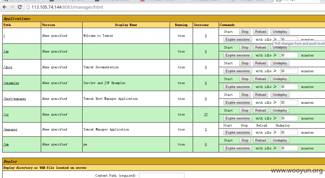Click the idle minutes field for /aw
Viewport: 325px width, 178px height.
point(289,55)
